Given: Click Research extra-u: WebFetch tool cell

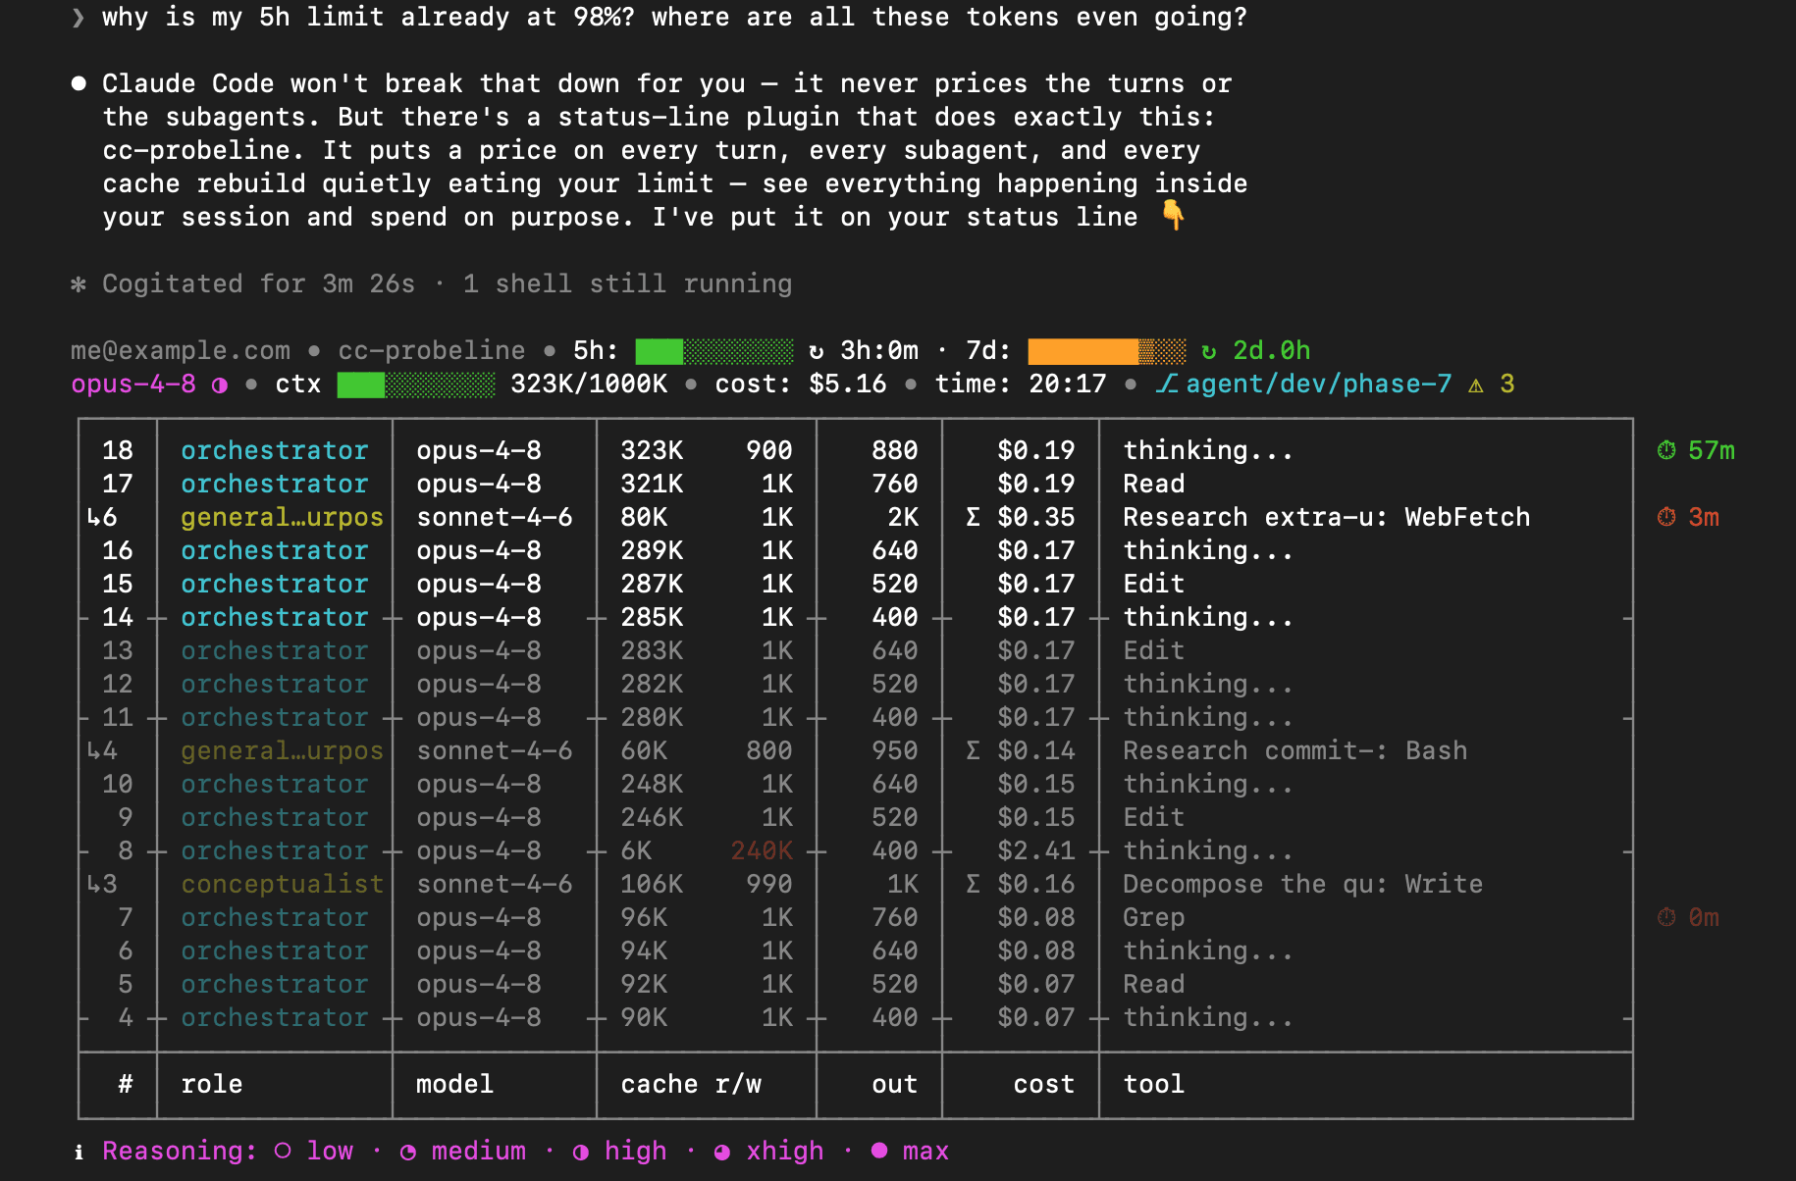Looking at the screenshot, I should click(1326, 517).
